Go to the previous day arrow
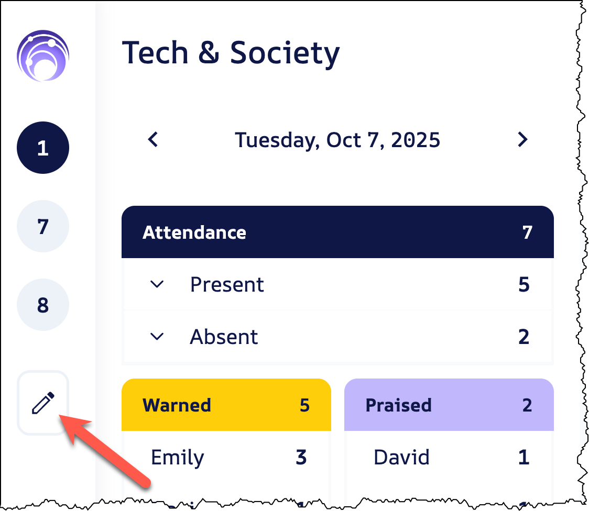 [x=152, y=140]
